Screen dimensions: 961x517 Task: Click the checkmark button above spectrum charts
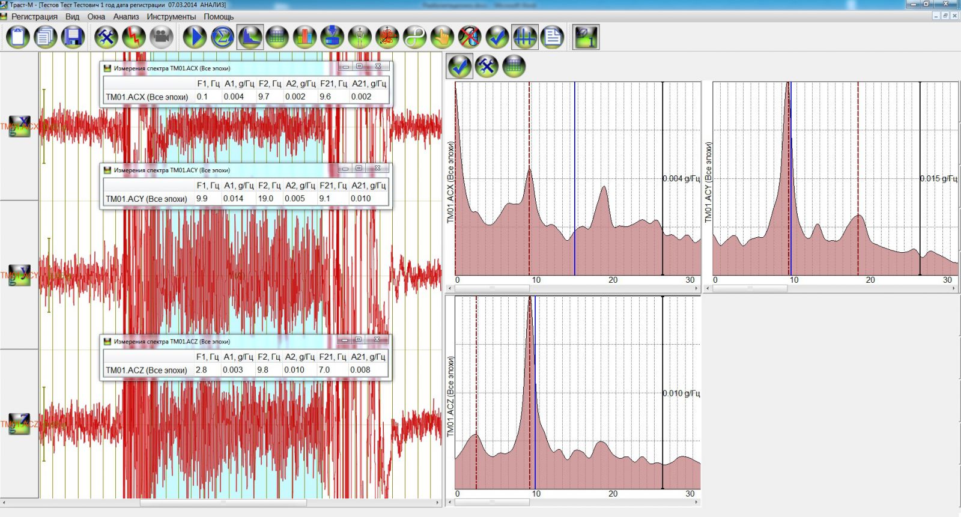click(459, 66)
